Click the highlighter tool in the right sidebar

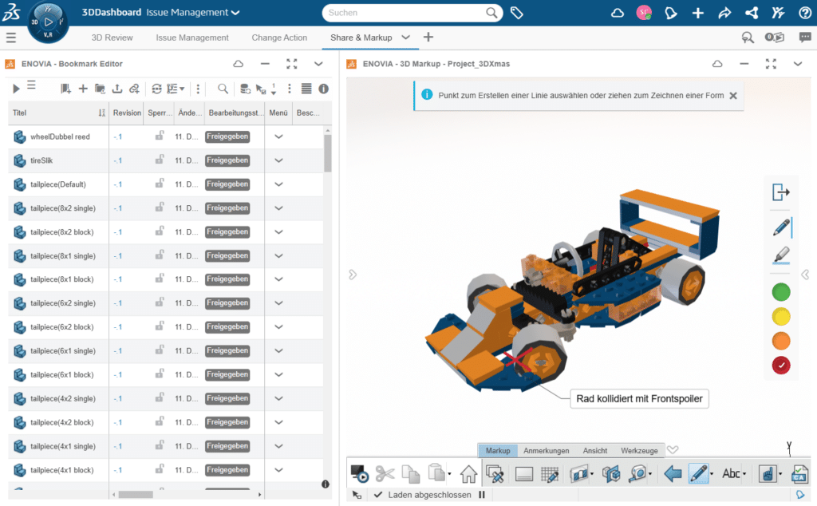780,256
